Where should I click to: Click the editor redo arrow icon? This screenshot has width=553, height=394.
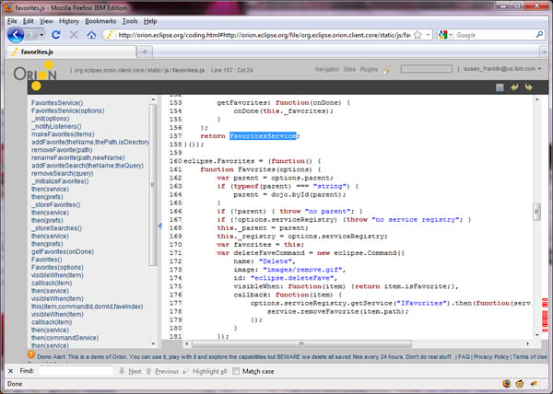click(529, 87)
